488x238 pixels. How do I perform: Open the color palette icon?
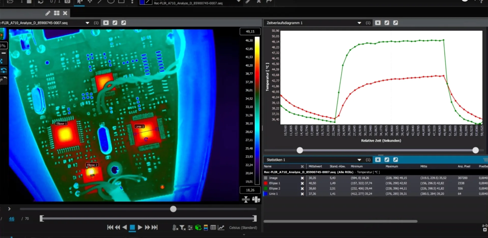(206, 228)
